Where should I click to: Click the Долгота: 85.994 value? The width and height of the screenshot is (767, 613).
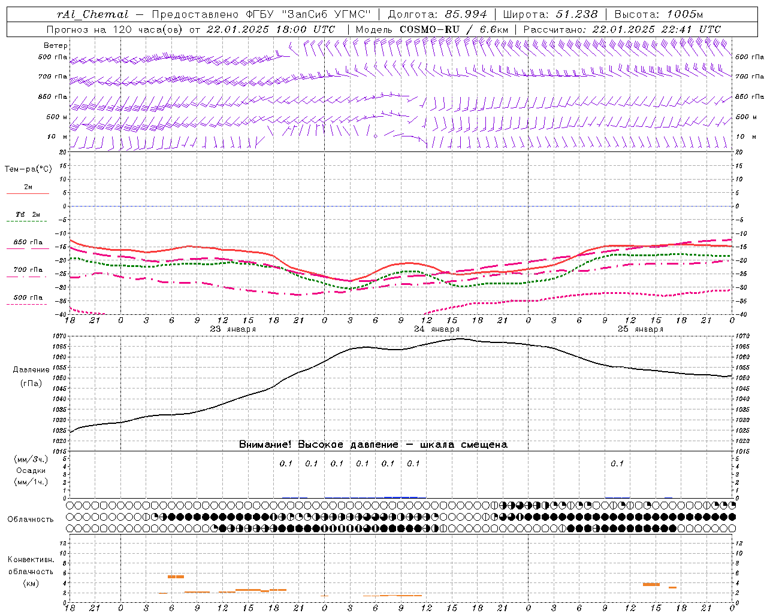coord(439,14)
